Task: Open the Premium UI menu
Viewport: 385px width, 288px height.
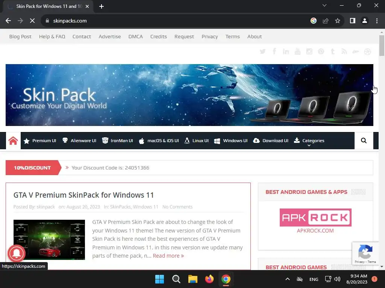Action: (x=40, y=141)
